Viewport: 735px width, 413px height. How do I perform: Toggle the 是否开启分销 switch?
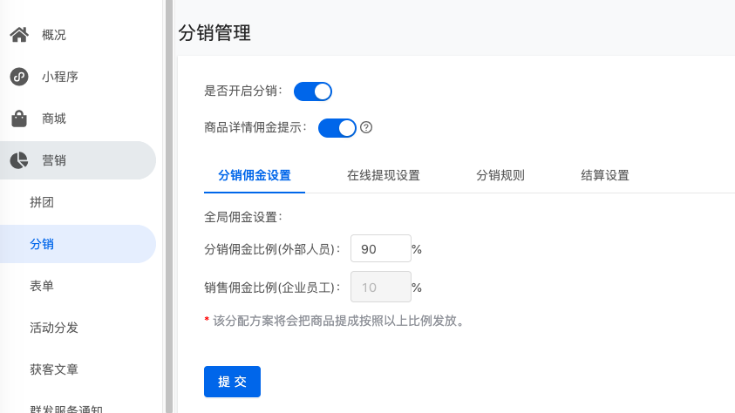click(x=313, y=91)
